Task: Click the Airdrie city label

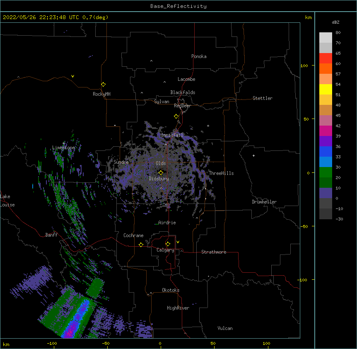Action: pos(167,223)
